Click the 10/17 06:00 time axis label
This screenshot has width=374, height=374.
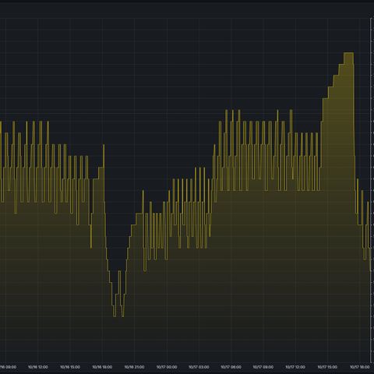click(x=231, y=367)
